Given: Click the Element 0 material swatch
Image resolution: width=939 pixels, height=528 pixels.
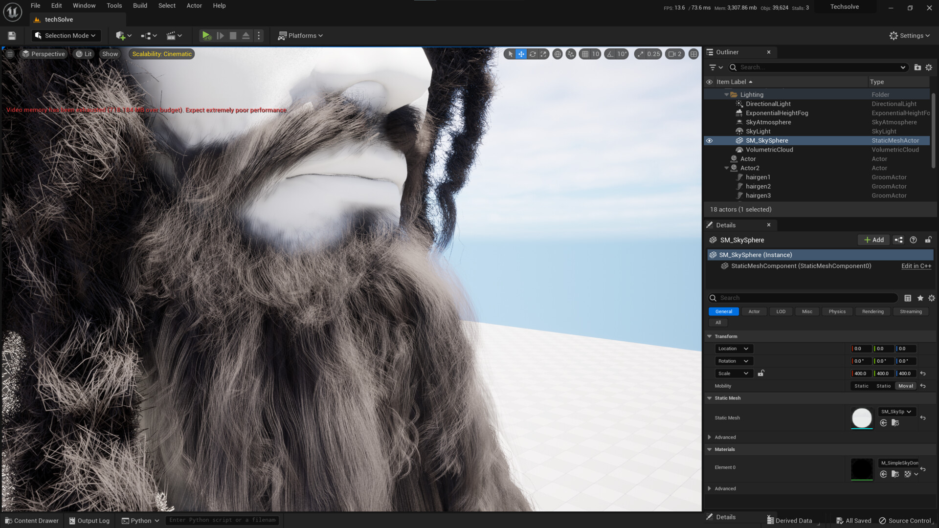Looking at the screenshot, I should (862, 468).
